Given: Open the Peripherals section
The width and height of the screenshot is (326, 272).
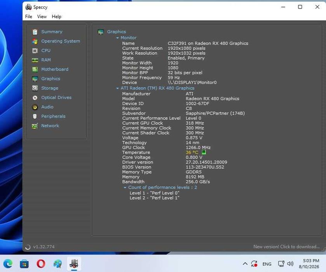Looking at the screenshot, I should click(x=53, y=116).
